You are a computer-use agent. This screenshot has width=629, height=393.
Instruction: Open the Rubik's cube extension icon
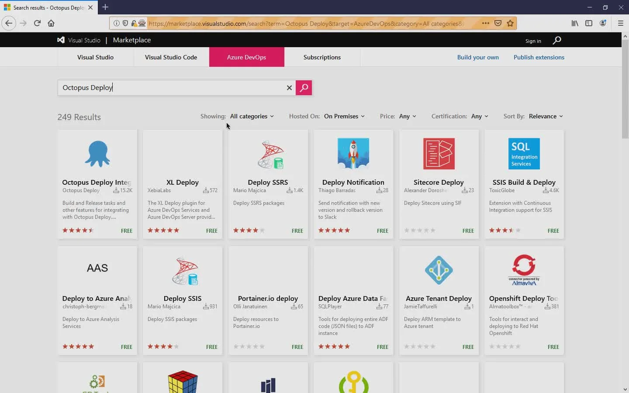pos(183,381)
